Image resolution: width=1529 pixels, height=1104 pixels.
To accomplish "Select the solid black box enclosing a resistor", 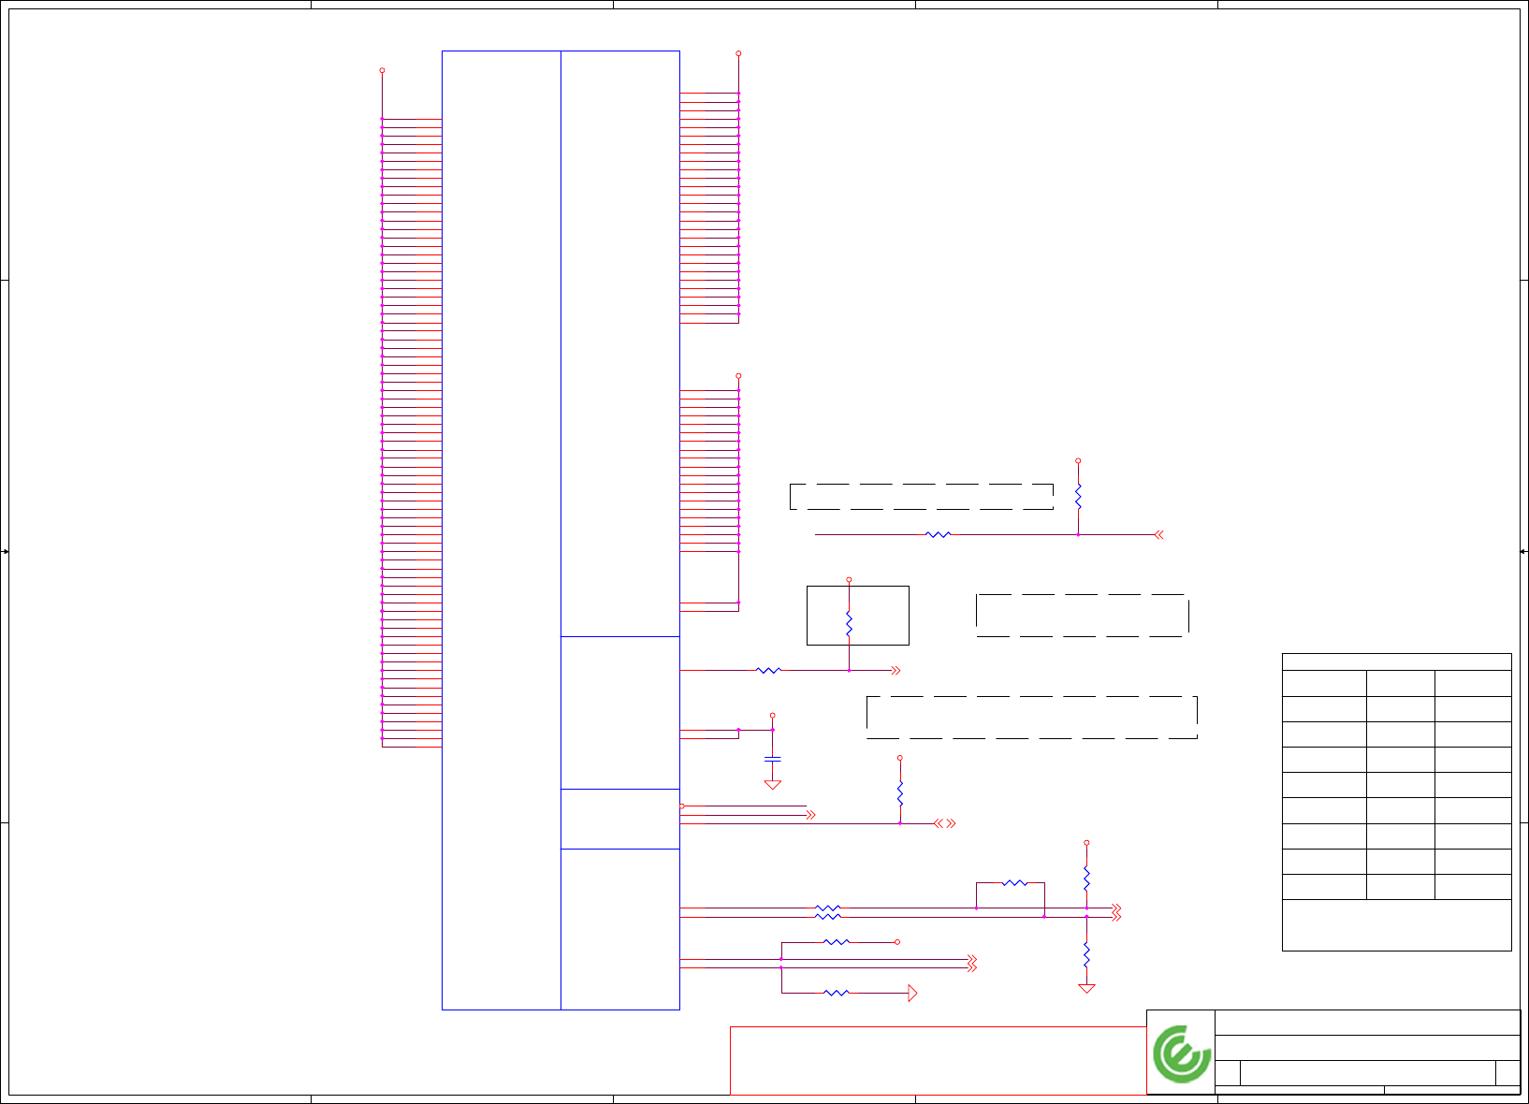I will [x=858, y=616].
